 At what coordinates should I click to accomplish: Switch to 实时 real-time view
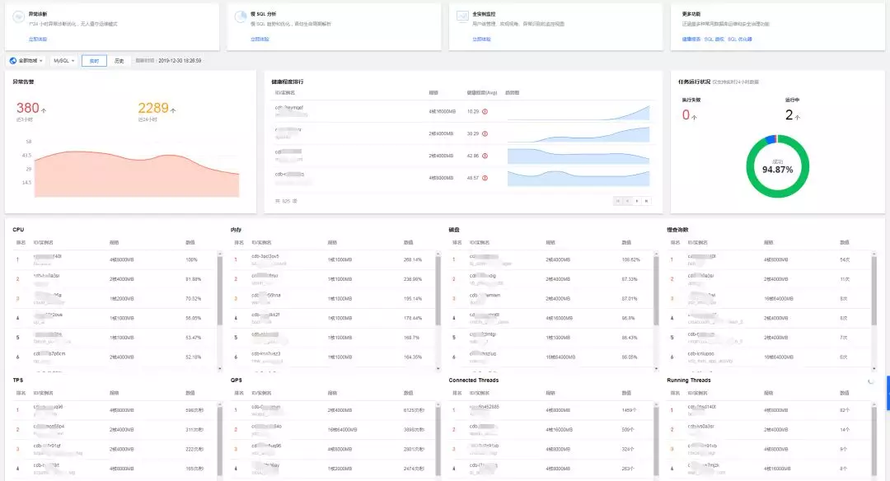pyautogui.click(x=94, y=61)
